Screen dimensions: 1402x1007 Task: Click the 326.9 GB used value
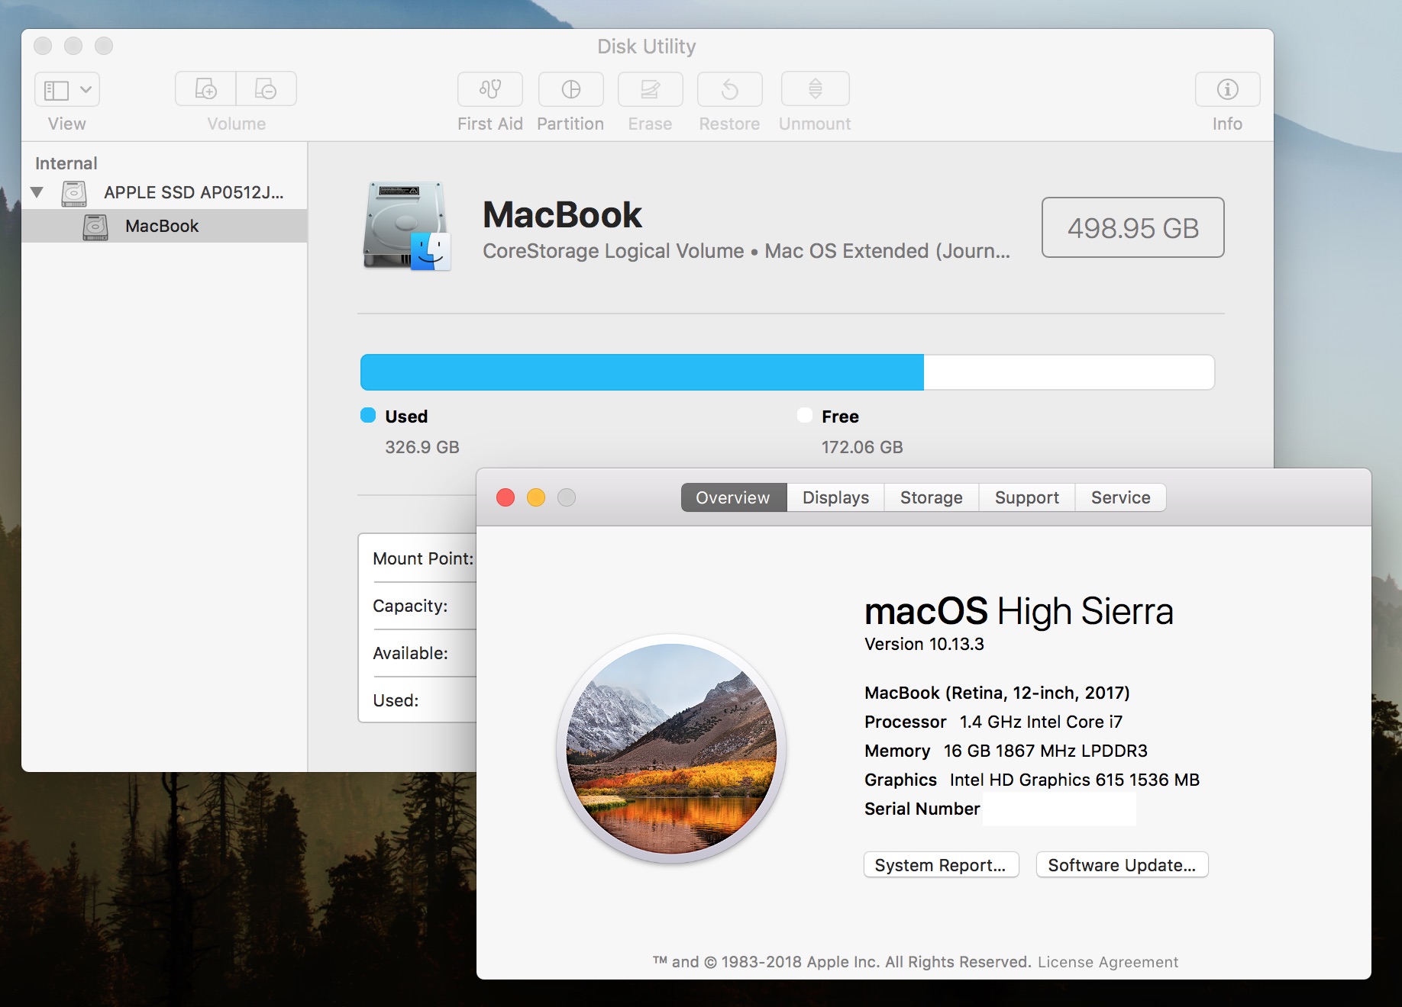[x=422, y=447]
